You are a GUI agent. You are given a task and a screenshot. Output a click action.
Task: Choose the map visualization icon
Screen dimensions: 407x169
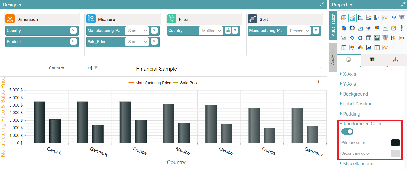360,48
